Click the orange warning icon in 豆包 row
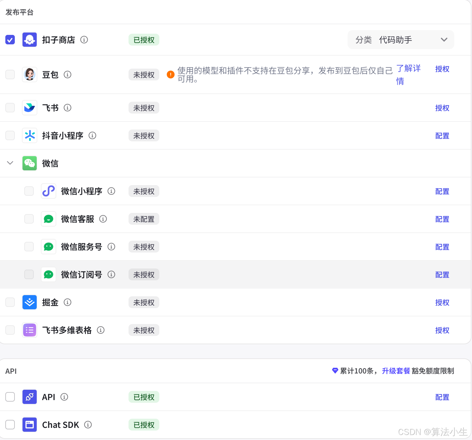The image size is (472, 440). [171, 75]
